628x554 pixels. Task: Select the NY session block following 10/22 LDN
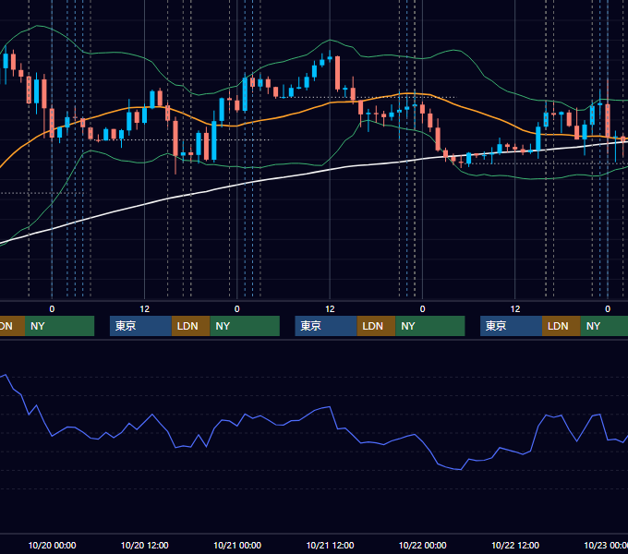pyautogui.click(x=604, y=326)
